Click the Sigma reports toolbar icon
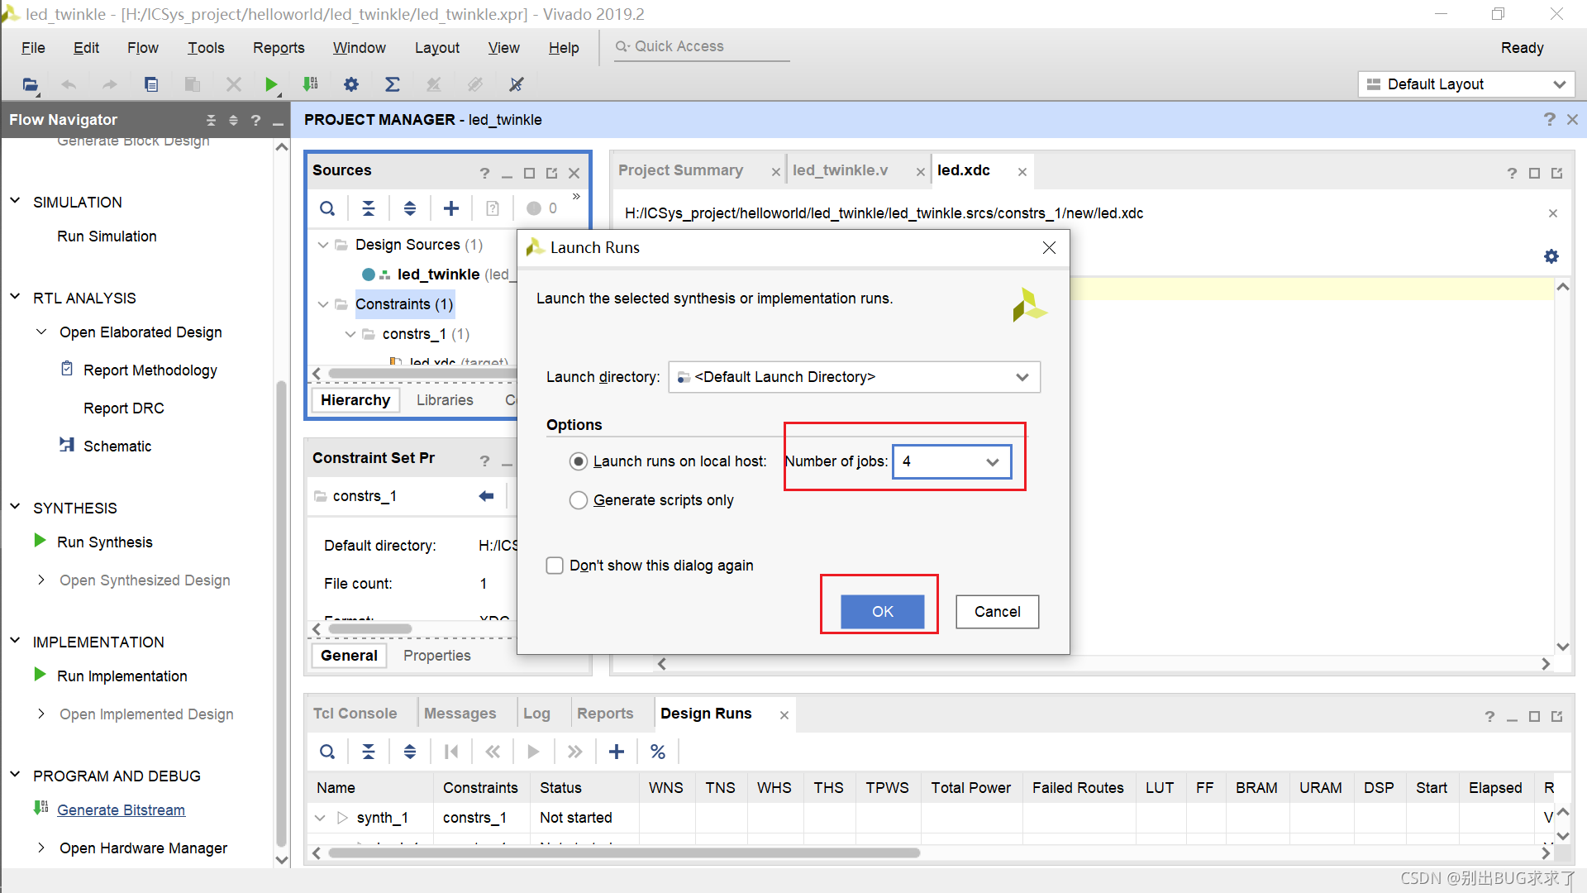Viewport: 1587px width, 893px height. (x=393, y=84)
